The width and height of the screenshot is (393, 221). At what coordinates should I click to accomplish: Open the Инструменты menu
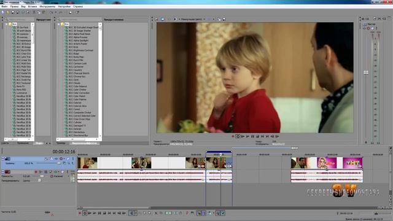coord(47,7)
